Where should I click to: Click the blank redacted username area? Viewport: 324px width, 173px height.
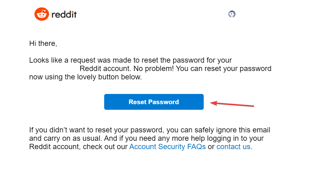coord(54,69)
